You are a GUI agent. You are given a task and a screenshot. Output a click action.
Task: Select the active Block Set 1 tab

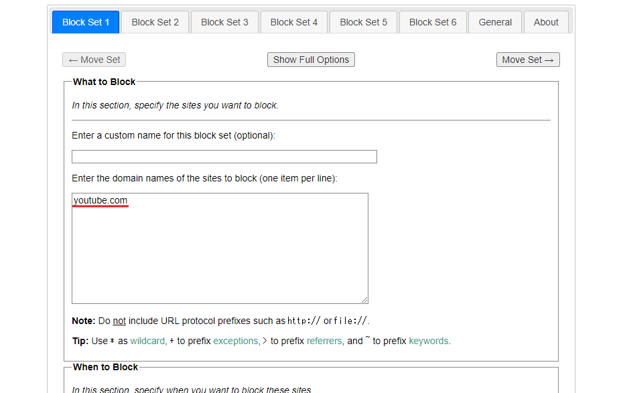(x=86, y=22)
